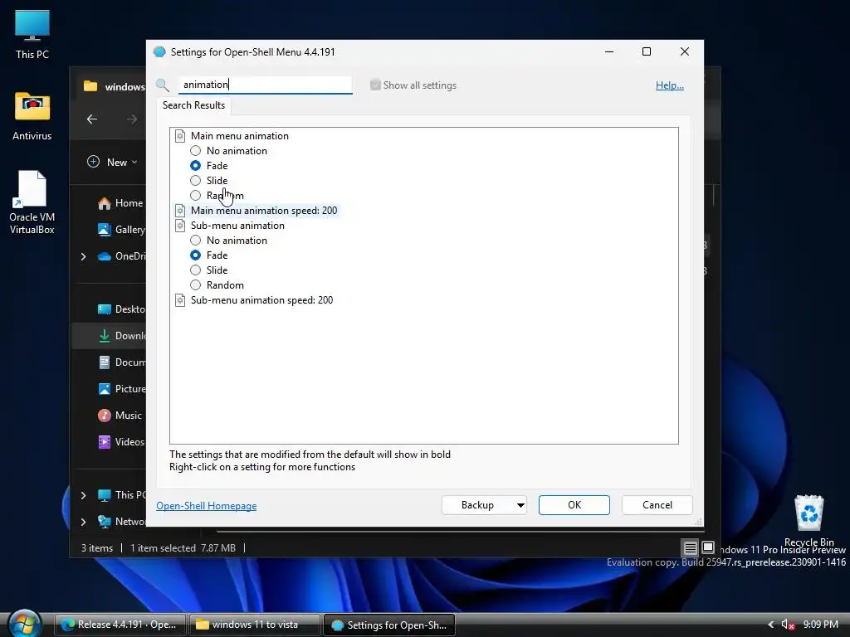Click the Sub-menu animation speed setting icon
This screenshot has width=850, height=637.
(180, 300)
